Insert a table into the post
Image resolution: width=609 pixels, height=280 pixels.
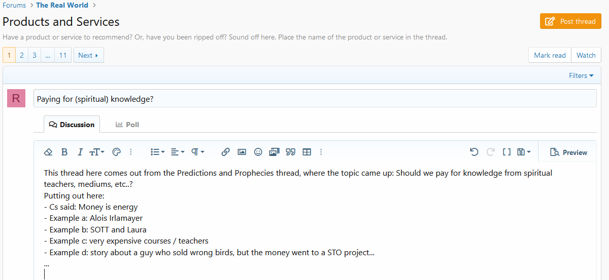307,152
